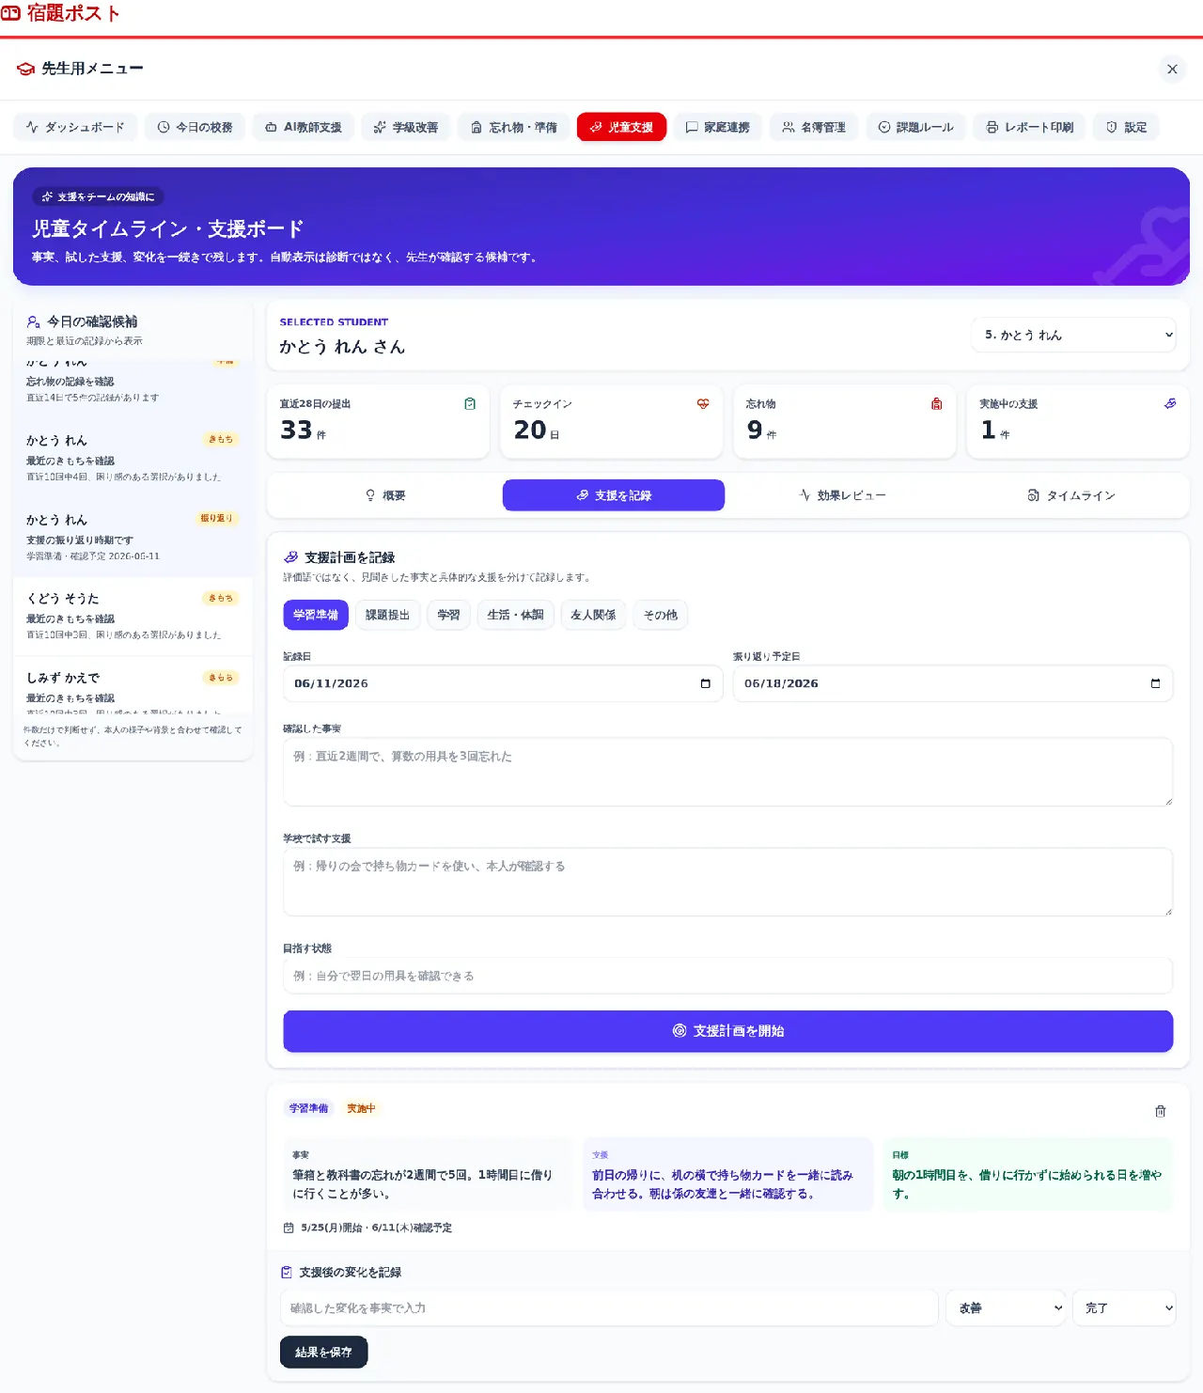This screenshot has height=1393, width=1203.
Task: Select the その他 category chip
Action: 661,615
